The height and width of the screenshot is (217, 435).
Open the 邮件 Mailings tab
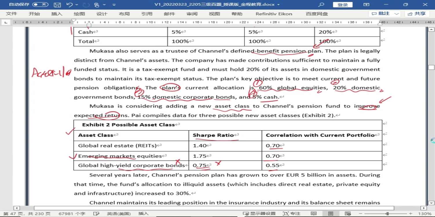point(169,14)
